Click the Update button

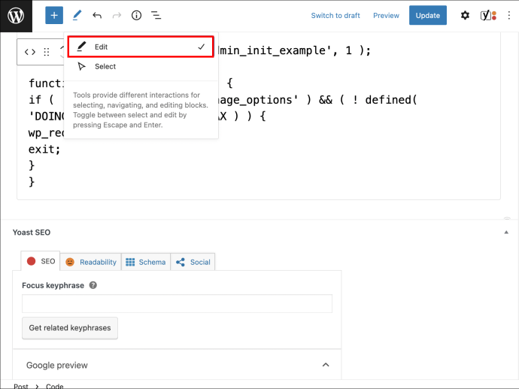[428, 15]
